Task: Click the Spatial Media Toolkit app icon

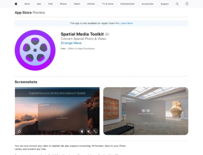Action: pyautogui.click(x=35, y=50)
